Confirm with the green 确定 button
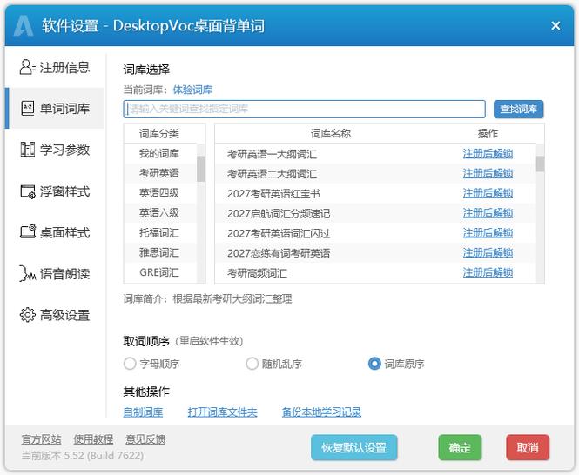Image resolution: width=579 pixels, height=475 pixels. point(460,447)
